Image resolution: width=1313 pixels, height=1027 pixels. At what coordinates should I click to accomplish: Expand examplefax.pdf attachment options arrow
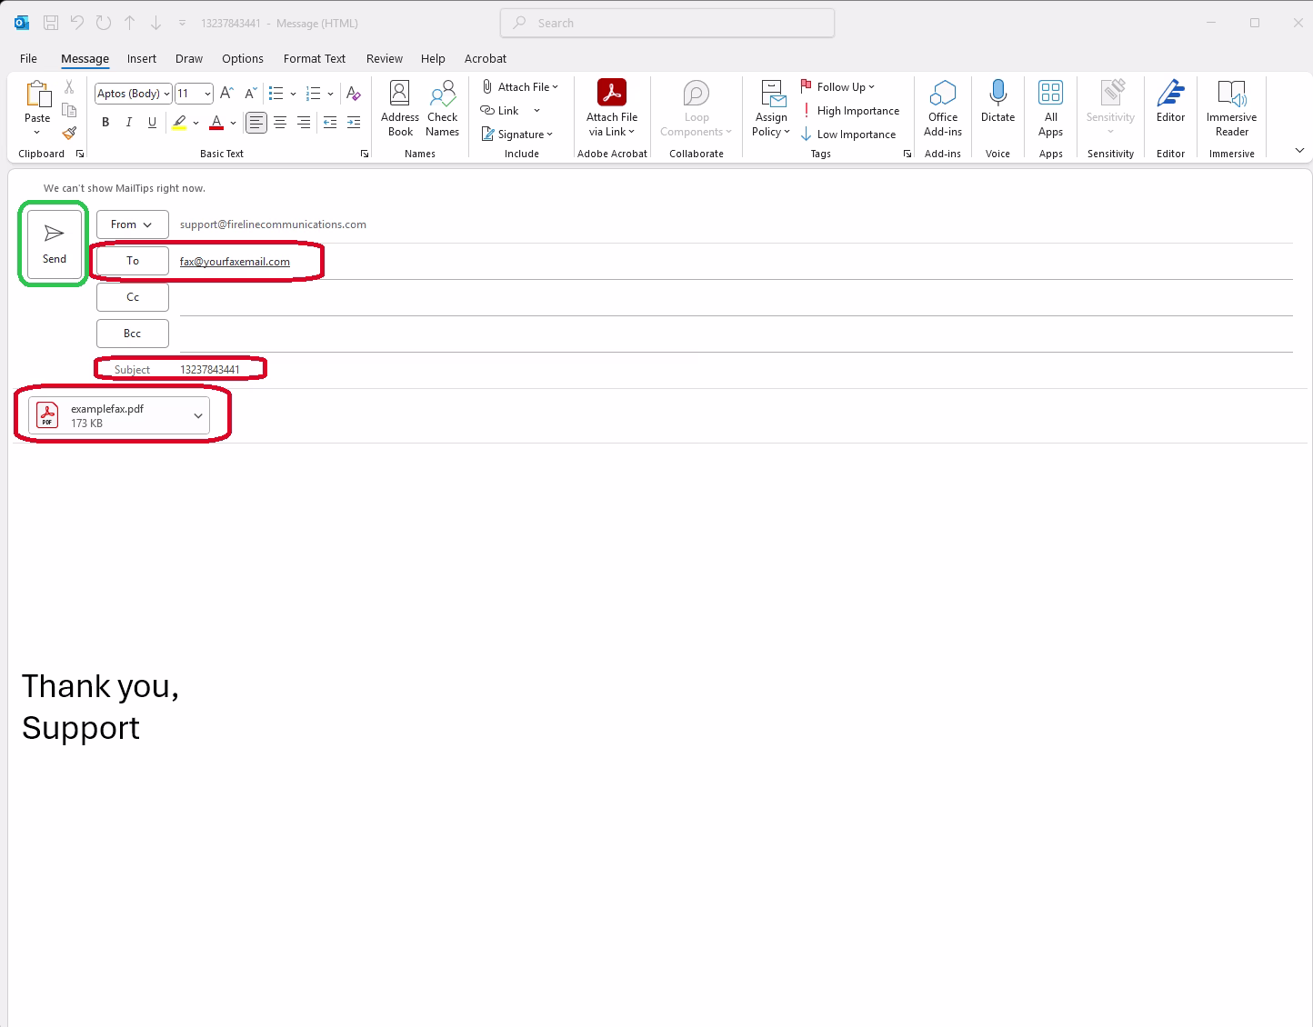coord(198,416)
